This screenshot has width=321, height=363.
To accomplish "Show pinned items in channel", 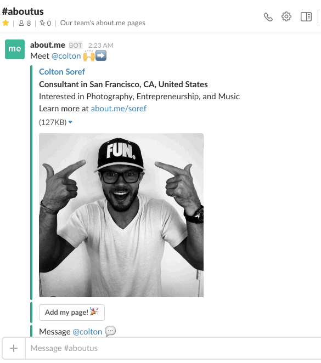I will (45, 23).
